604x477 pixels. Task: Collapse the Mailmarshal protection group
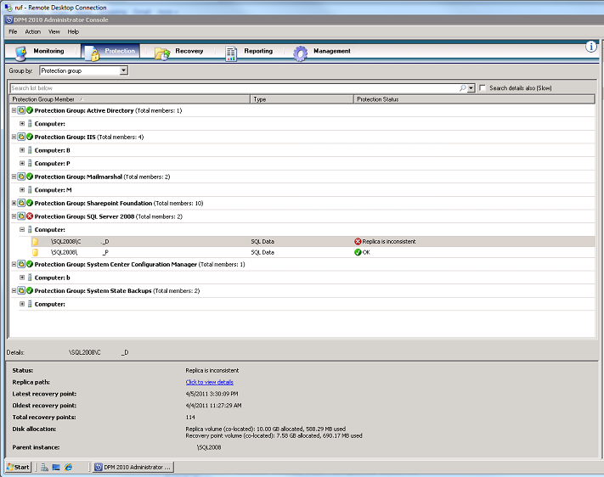(x=14, y=177)
